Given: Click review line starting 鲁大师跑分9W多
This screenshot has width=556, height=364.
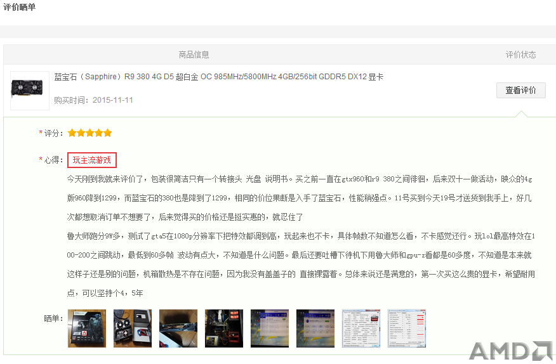Looking at the screenshot, I should pyautogui.click(x=301, y=237).
